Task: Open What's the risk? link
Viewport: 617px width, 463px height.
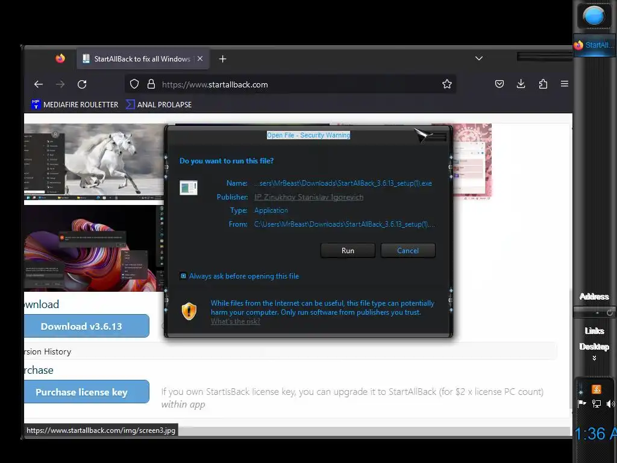Action: [236, 321]
